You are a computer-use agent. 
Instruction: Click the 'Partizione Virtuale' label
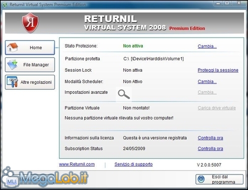click(x=82, y=108)
